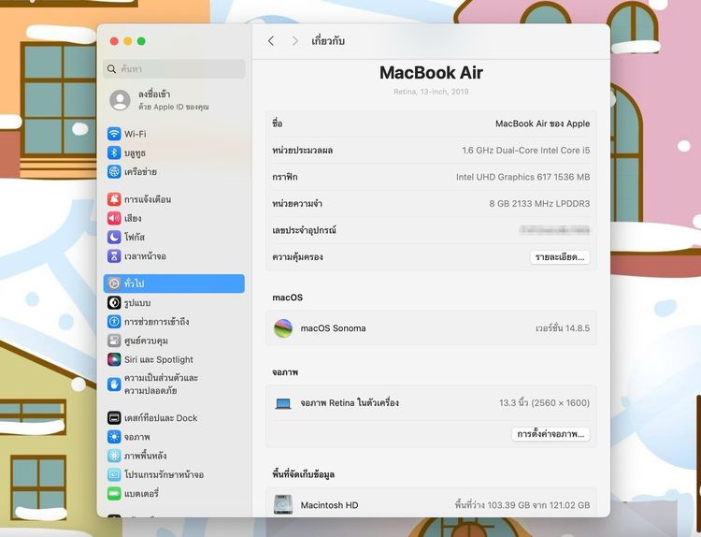Open the Appearance (รูปแบบ) icon
This screenshot has width=701, height=537.
[x=114, y=302]
